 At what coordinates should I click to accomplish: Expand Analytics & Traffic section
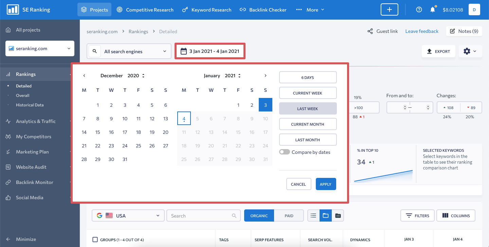pyautogui.click(x=36, y=121)
